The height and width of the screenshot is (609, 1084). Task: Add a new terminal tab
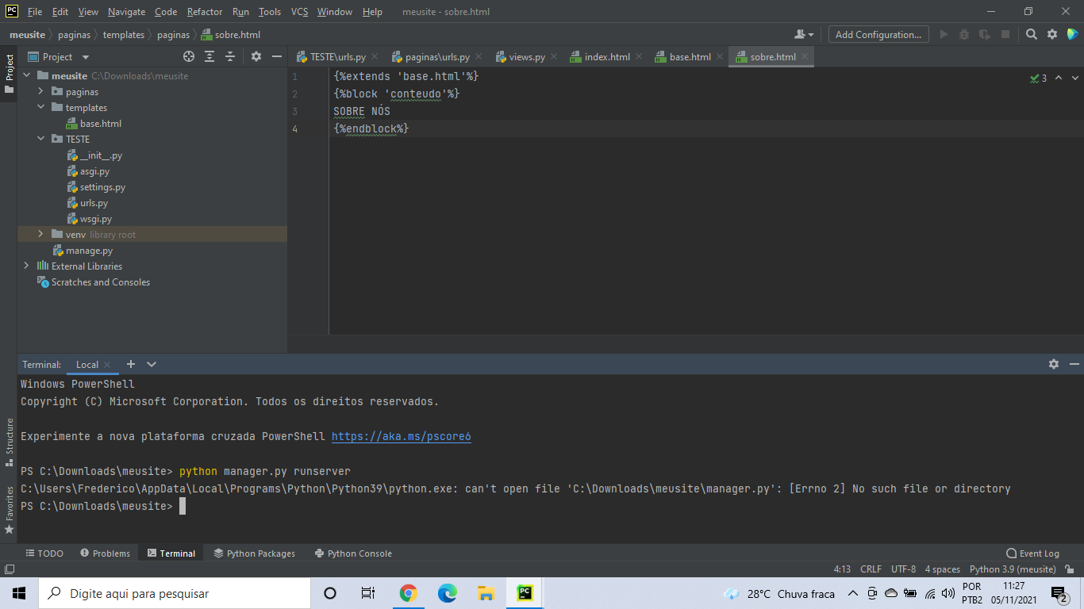(131, 364)
